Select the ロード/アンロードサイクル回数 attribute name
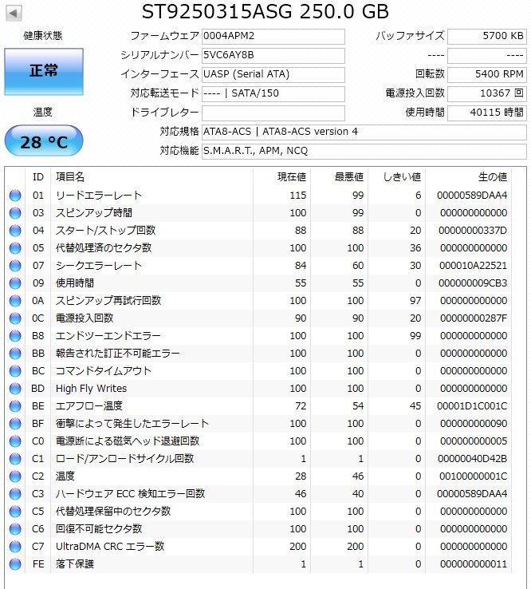 coord(125,459)
